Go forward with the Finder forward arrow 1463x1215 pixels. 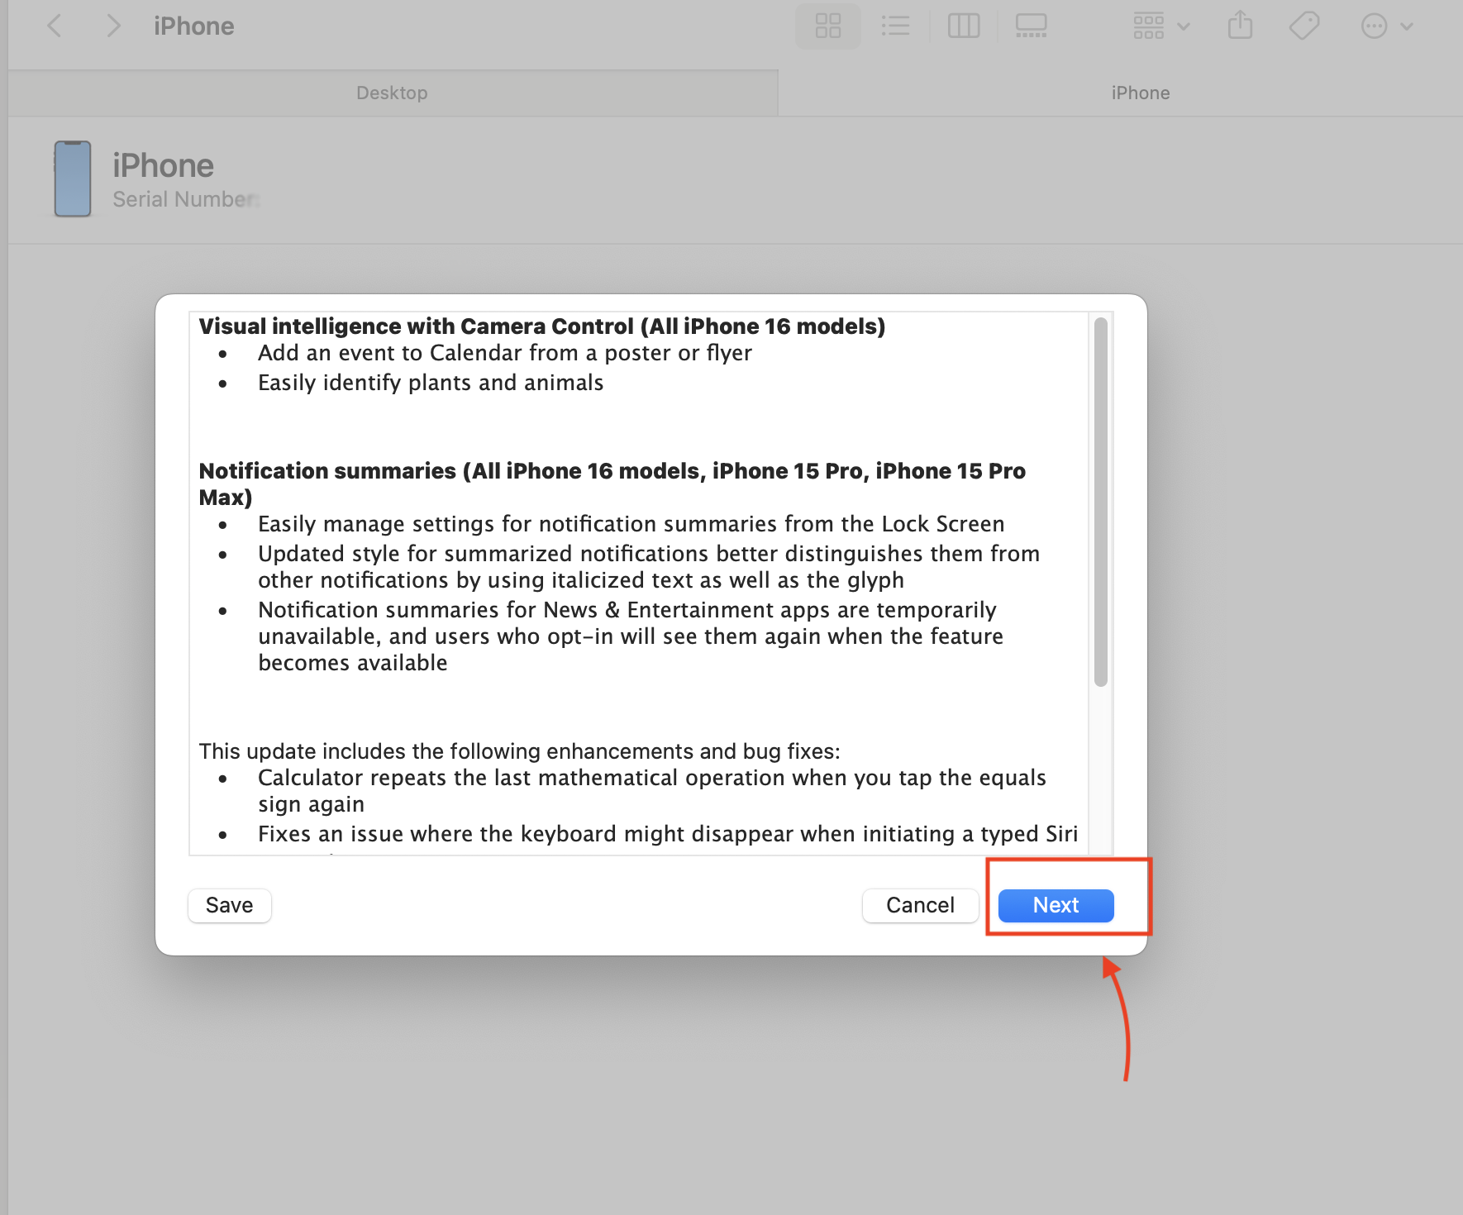coord(114,26)
